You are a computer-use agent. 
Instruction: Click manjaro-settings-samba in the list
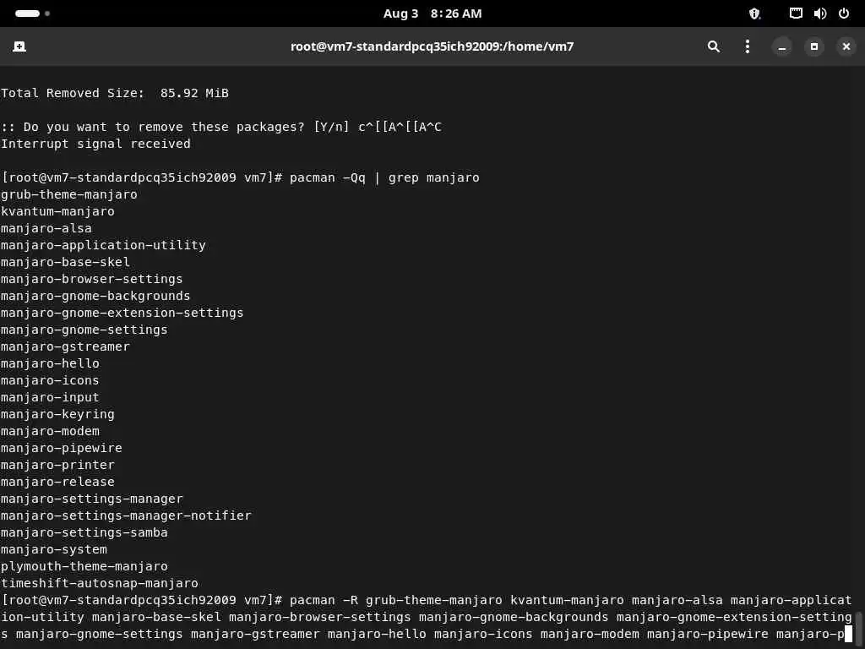pos(84,532)
